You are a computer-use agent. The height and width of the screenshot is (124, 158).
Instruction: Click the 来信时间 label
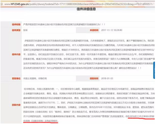(x=94, y=30)
